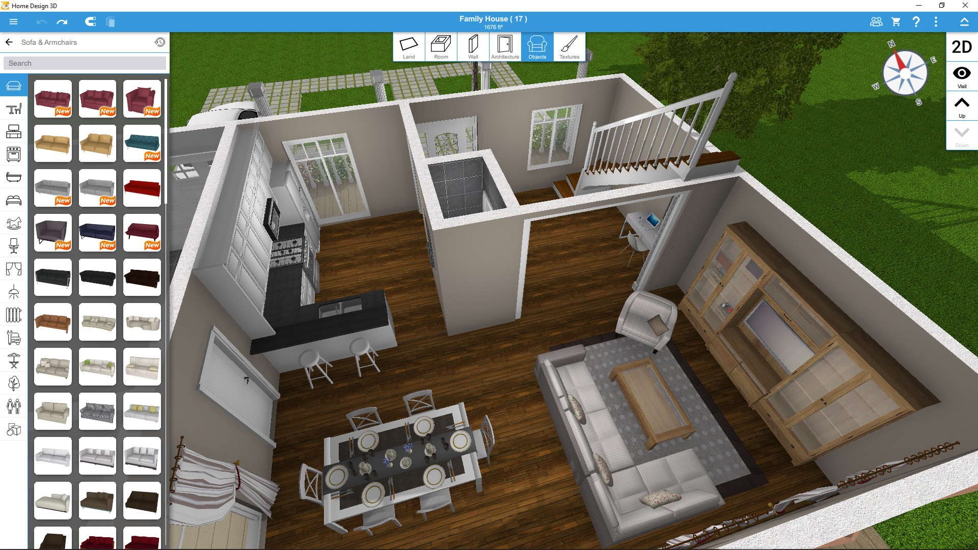Image resolution: width=978 pixels, height=550 pixels.
Task: Click the undo button in toolbar
Action: click(x=42, y=22)
